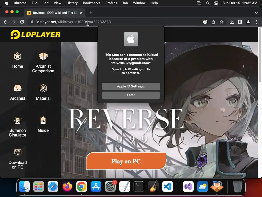Open Safari from the Dock
262x197 pixels.
53,186
